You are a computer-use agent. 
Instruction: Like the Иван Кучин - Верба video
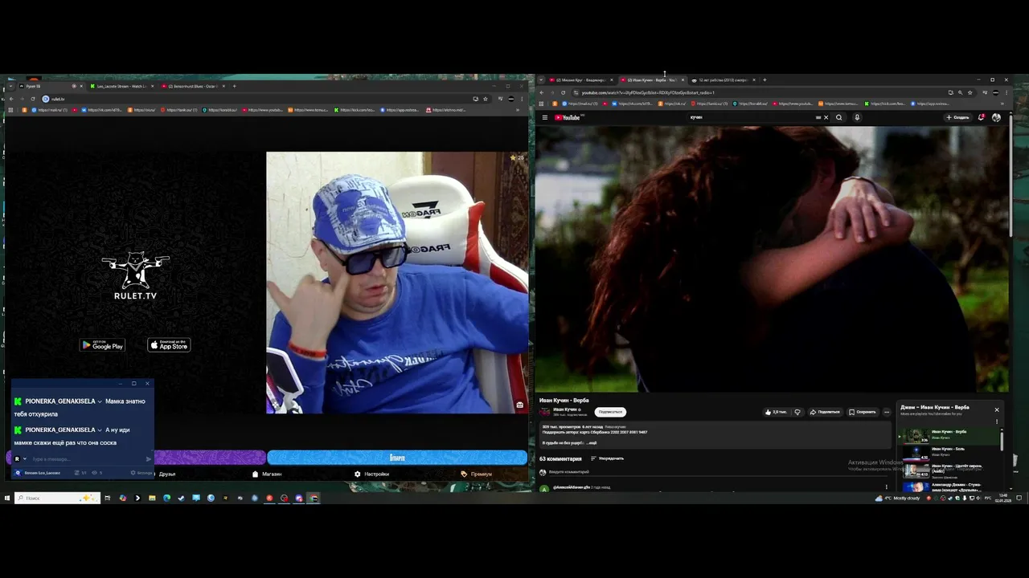pyautogui.click(x=776, y=412)
